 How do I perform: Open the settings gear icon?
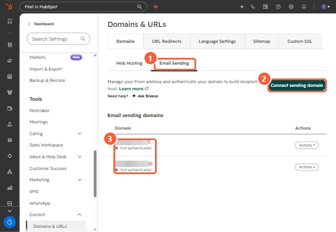(291, 7)
